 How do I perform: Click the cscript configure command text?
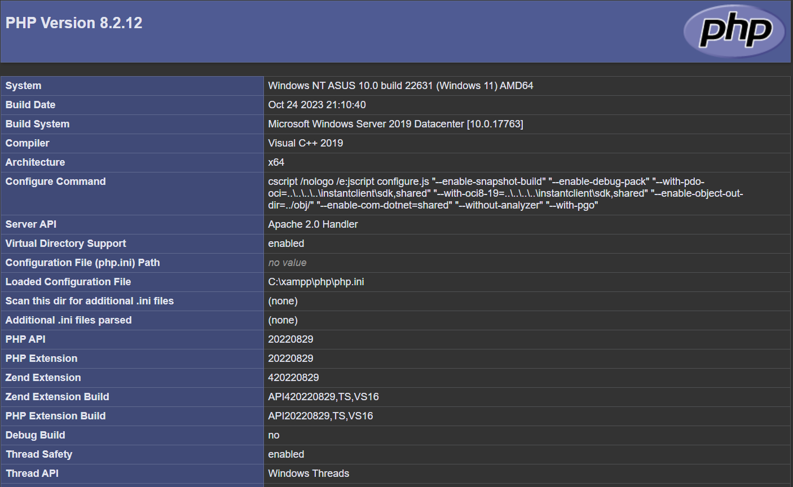(x=505, y=193)
